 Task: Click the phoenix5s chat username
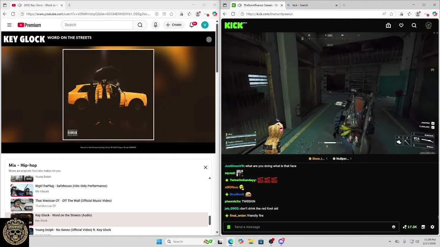(232, 201)
